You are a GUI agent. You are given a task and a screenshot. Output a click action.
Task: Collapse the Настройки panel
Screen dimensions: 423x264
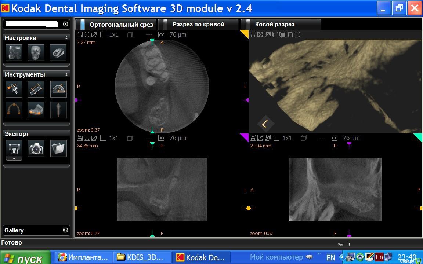pos(66,38)
